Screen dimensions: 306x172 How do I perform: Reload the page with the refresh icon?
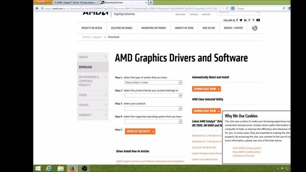click(227, 9)
